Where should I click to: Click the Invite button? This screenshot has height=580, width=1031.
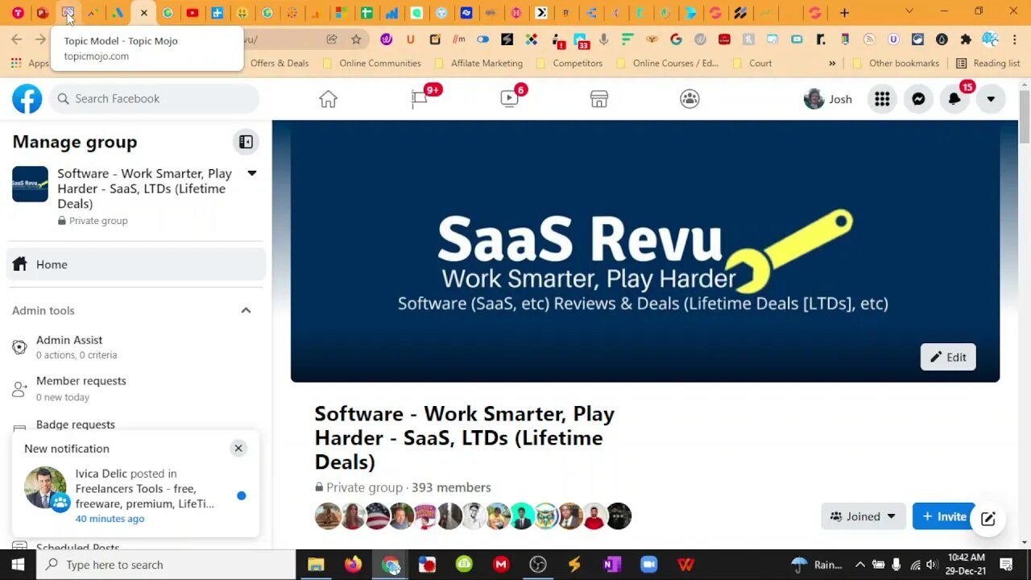pos(944,516)
